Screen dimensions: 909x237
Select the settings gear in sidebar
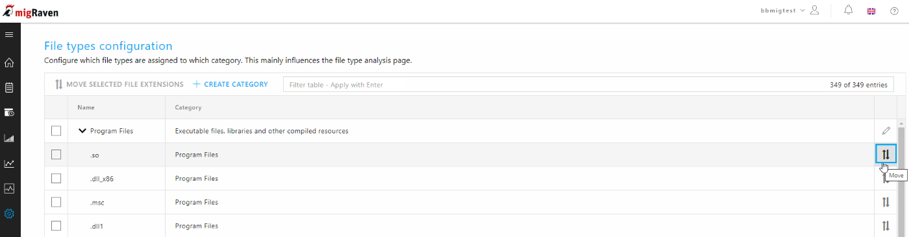9,214
